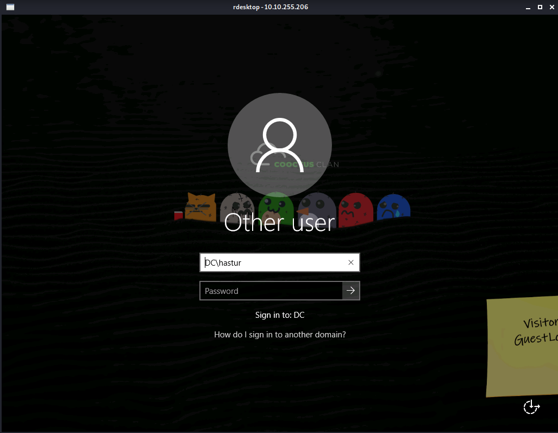Click the Other user avatar circle
This screenshot has height=433, width=558.
pyautogui.click(x=279, y=145)
